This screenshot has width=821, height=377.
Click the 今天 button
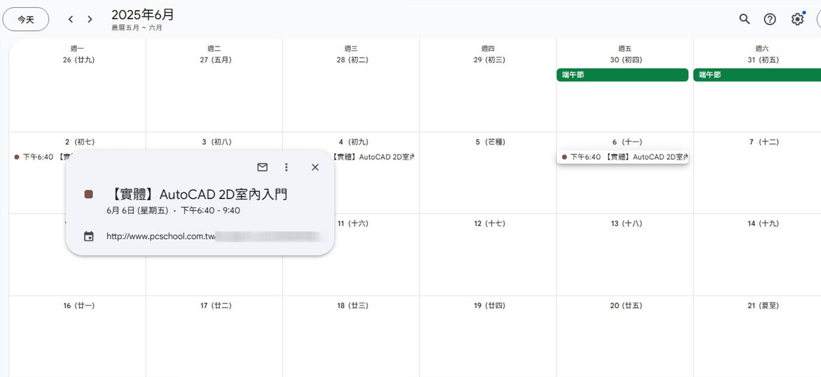click(x=25, y=19)
